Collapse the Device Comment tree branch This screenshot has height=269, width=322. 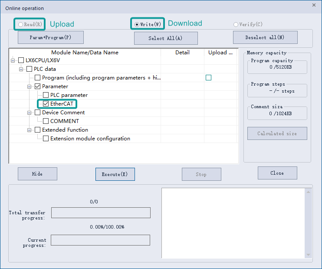[x=29, y=113]
